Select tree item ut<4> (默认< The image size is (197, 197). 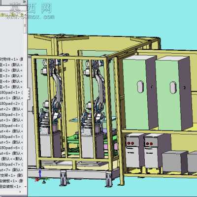11,131
